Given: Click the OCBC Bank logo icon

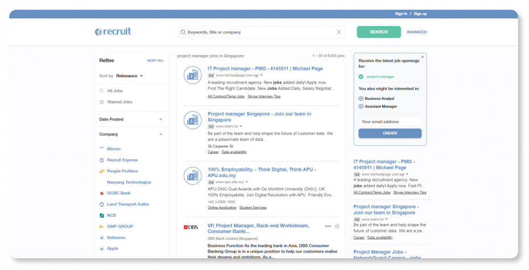Looking at the screenshot, I should coord(102,193).
